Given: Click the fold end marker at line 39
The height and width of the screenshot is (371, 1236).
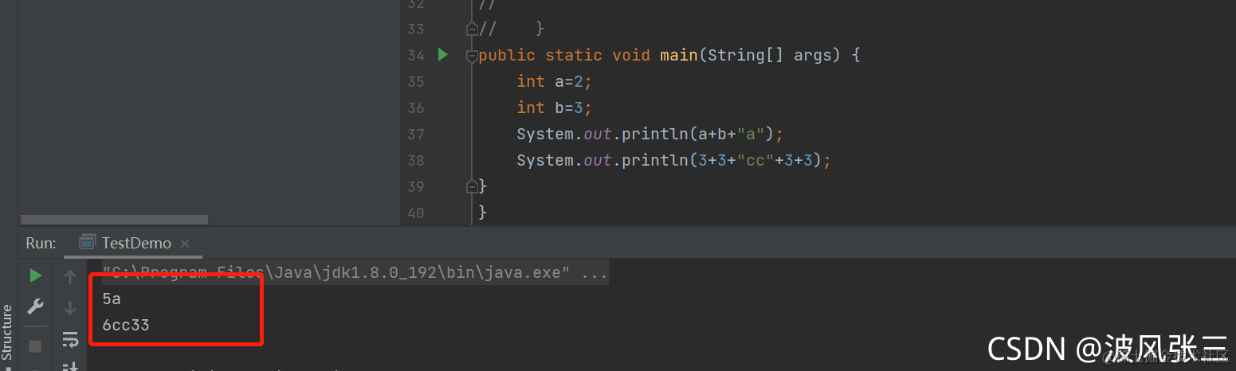Looking at the screenshot, I should pyautogui.click(x=472, y=186).
